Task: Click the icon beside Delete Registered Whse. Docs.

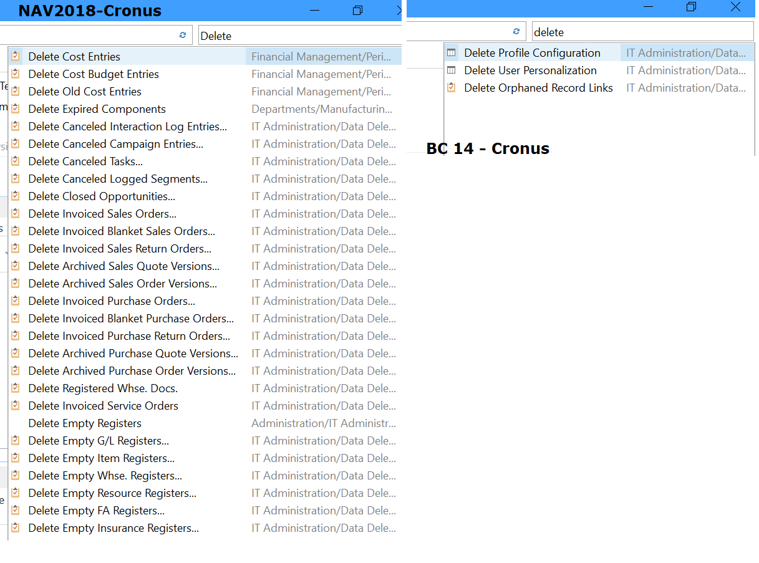Action: [x=16, y=388]
